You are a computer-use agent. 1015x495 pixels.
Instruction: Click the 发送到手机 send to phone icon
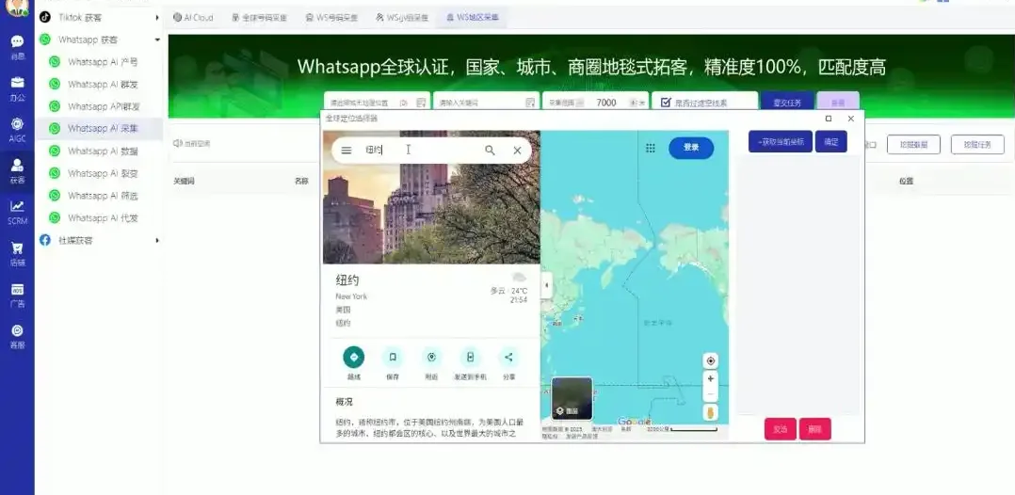pyautogui.click(x=471, y=358)
